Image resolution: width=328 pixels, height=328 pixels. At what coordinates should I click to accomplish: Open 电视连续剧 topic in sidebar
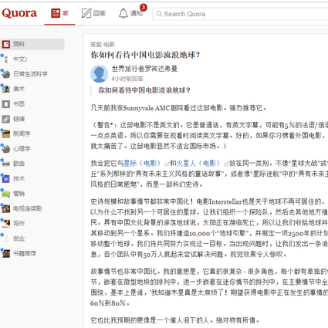(27, 208)
